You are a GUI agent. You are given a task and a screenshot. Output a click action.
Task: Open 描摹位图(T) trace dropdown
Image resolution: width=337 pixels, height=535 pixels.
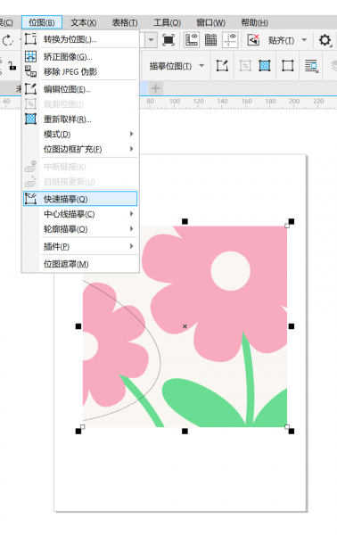pos(177,66)
